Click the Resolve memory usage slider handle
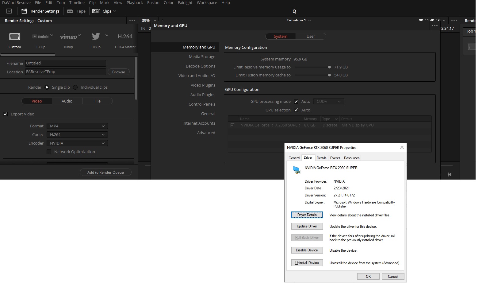Viewport: 490px width, 287px height. click(329, 67)
